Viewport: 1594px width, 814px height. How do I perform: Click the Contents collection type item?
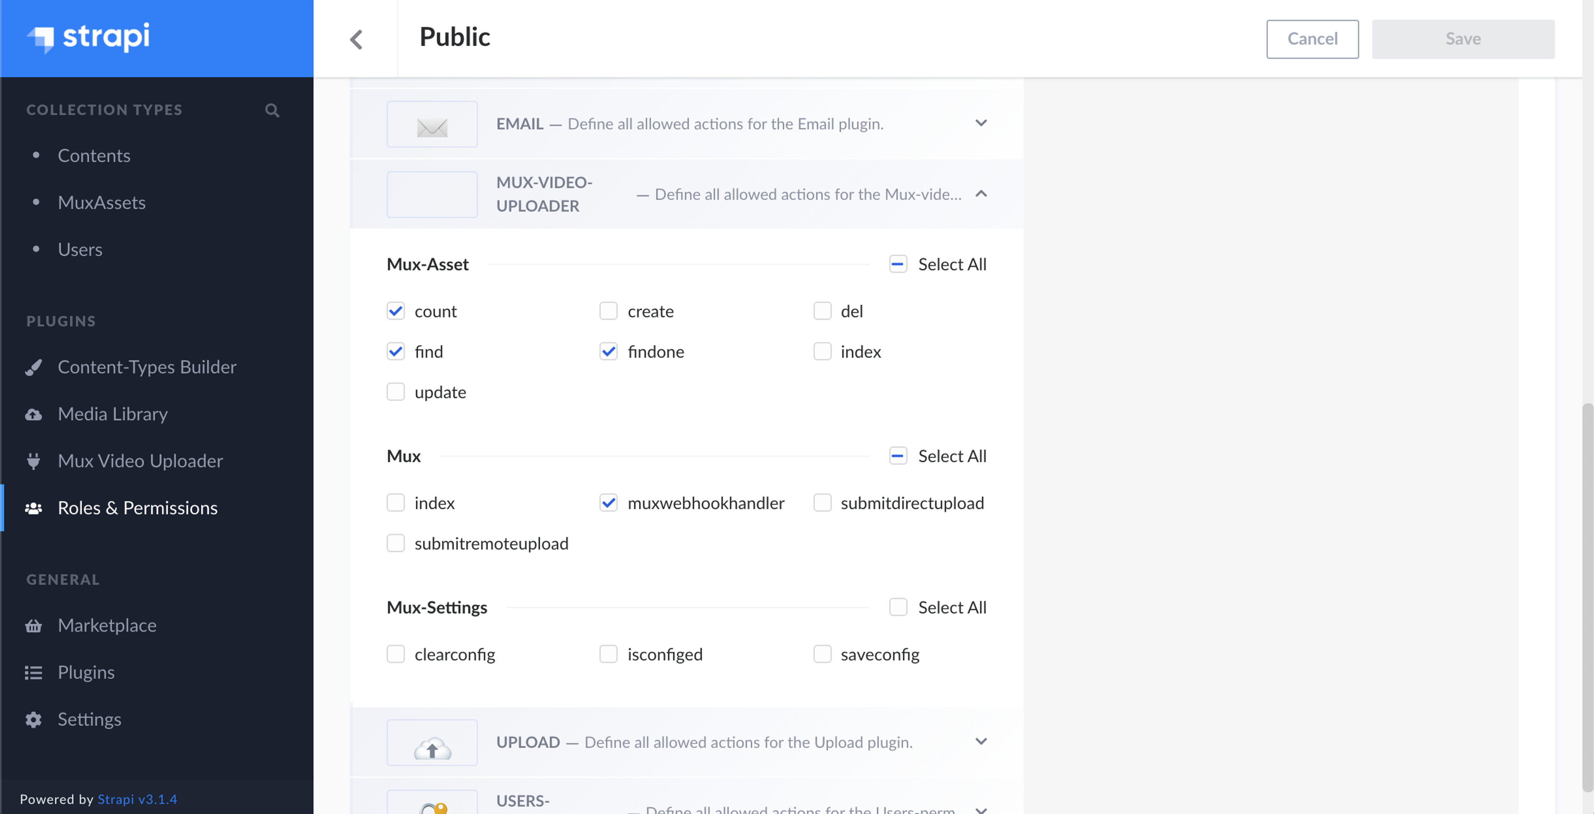click(x=95, y=155)
